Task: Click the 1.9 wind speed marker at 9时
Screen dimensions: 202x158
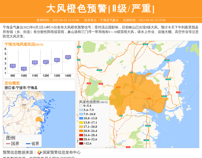Action: 13,65
